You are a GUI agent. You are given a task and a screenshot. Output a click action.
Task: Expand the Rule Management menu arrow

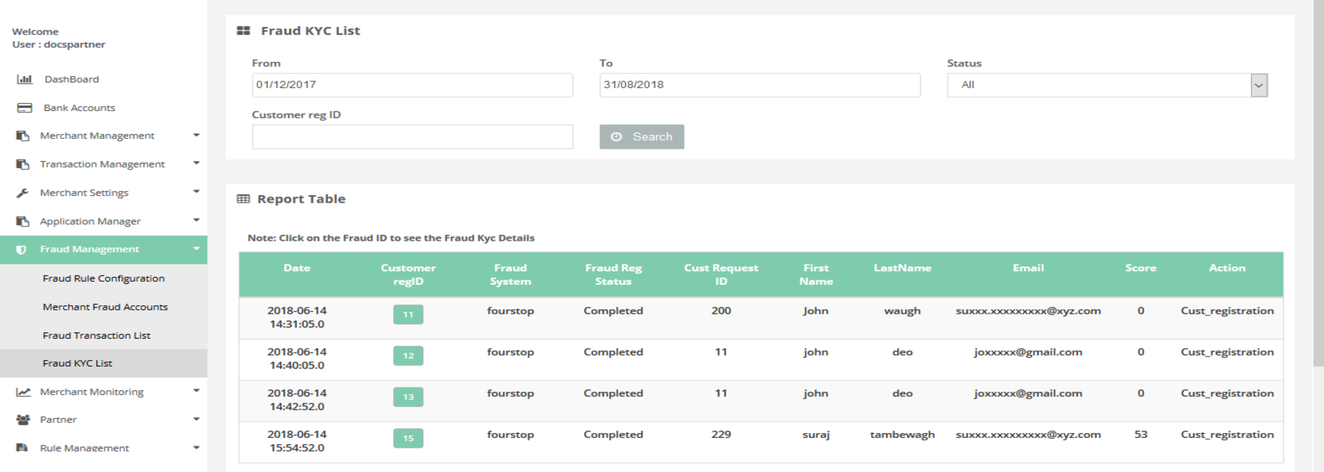point(196,448)
